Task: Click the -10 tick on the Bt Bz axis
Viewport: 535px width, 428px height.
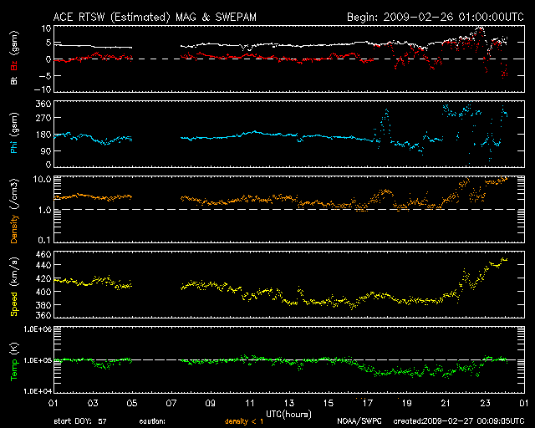Action: tap(43, 89)
